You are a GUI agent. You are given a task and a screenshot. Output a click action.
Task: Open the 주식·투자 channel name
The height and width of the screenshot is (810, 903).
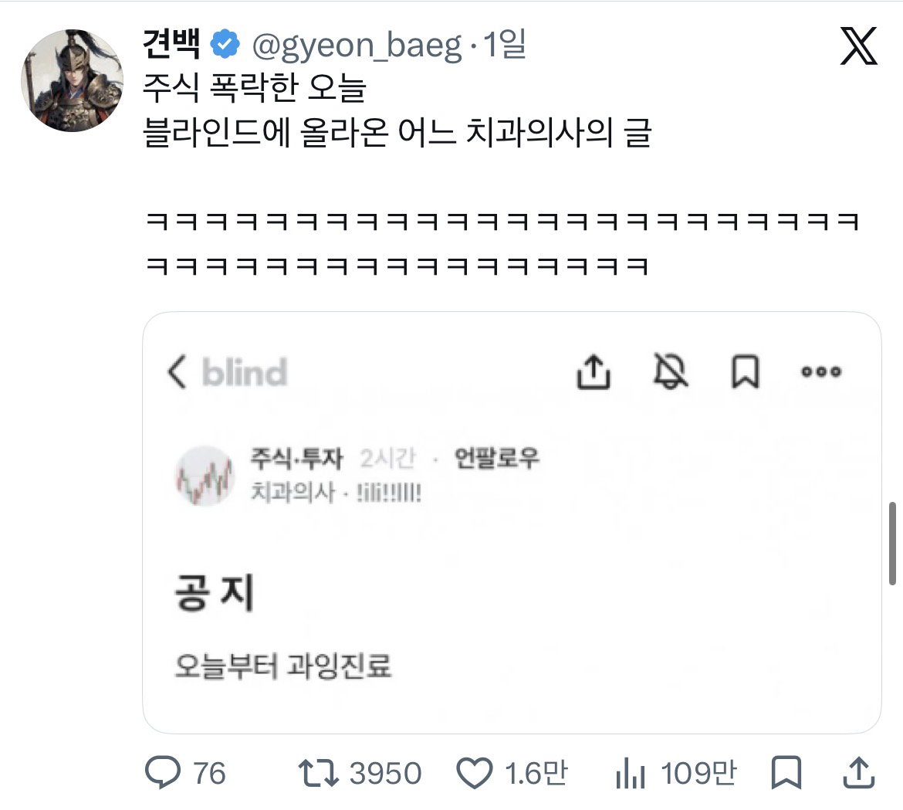(x=297, y=459)
